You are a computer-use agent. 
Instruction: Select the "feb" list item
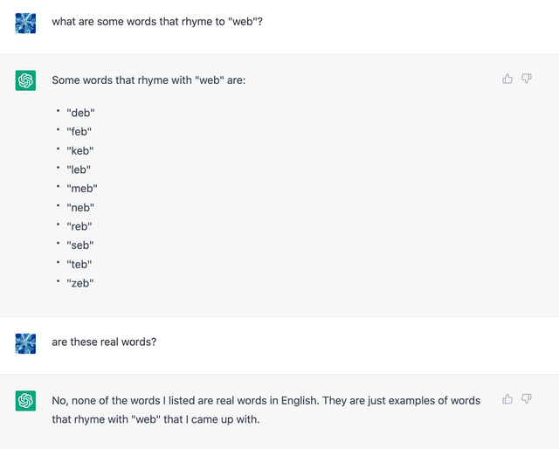pos(79,132)
